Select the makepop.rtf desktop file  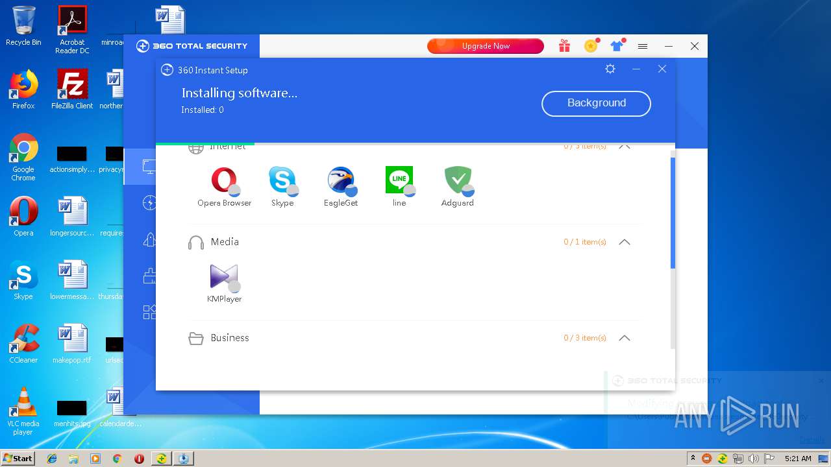click(72, 344)
